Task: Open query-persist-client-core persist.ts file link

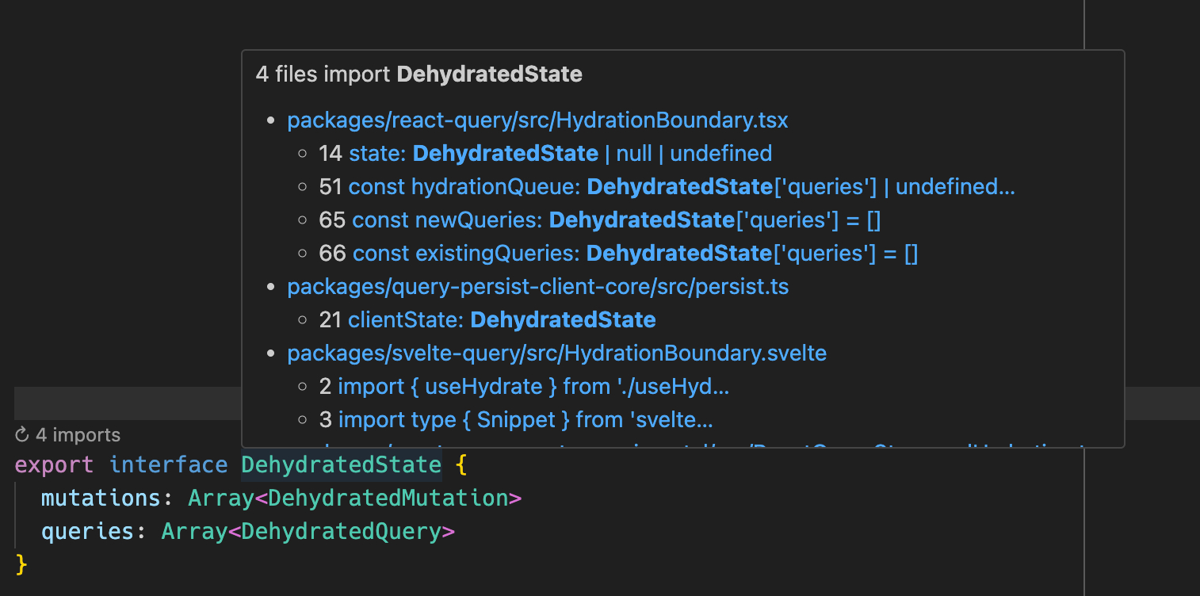Action: (537, 287)
